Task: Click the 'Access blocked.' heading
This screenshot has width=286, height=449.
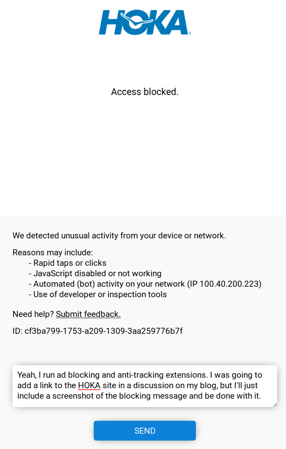Action: tap(144, 91)
